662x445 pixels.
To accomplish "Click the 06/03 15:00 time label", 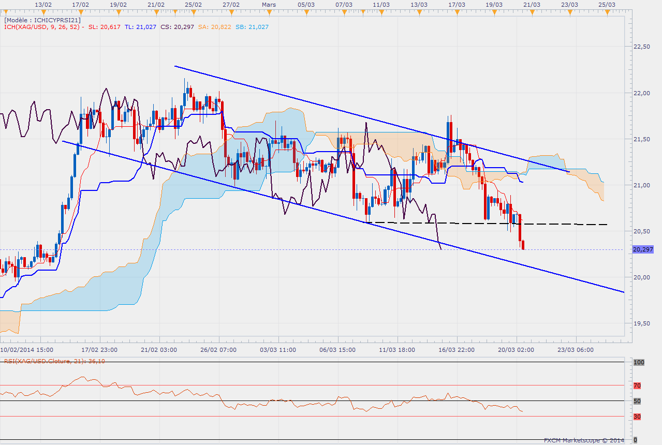I will click(337, 350).
